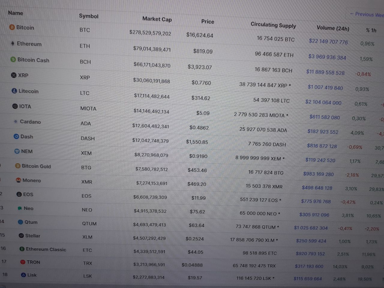The image size is (384, 288).
Task: Open Bitcoin volume $22 149 707 776 link
Action: [328, 41]
